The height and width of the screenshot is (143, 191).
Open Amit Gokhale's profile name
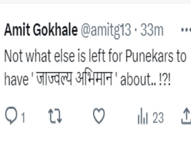point(40,30)
